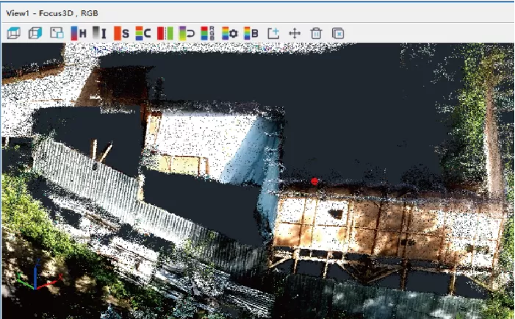
Task: Click the trash delete icon
Action: [316, 33]
